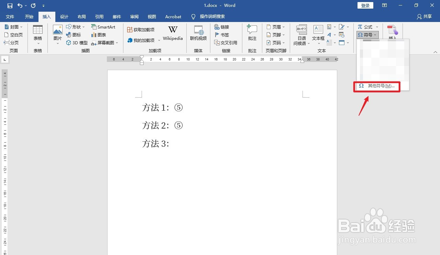Insert an equation with 公式
The height and width of the screenshot is (255, 440).
pos(365,26)
